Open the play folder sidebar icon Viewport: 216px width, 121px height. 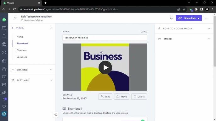(x=4, y=77)
